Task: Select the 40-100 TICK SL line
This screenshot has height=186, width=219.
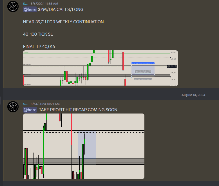Action: pyautogui.click(x=38, y=34)
